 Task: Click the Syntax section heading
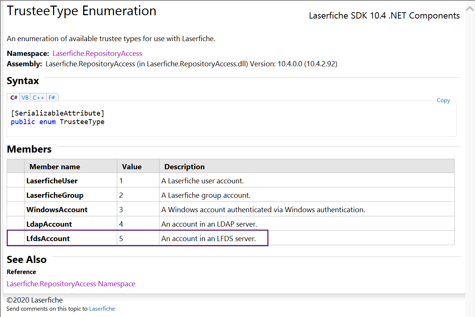click(23, 81)
